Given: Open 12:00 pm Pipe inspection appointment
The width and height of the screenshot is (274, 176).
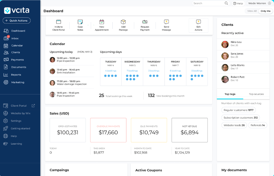Looking at the screenshot, I should 72,60.
